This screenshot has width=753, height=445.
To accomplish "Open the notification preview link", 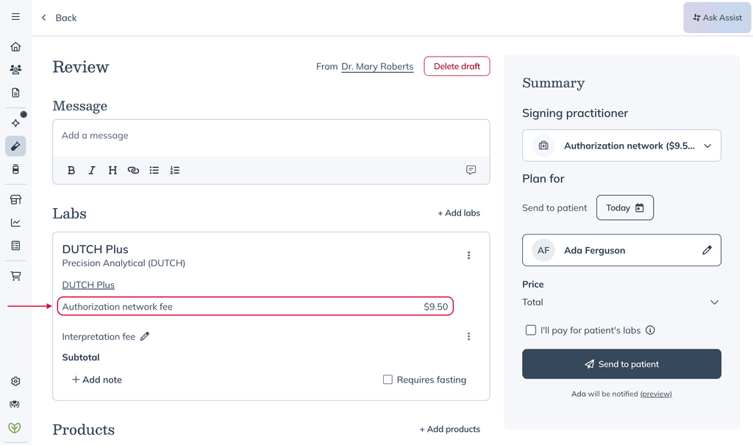I will point(656,394).
